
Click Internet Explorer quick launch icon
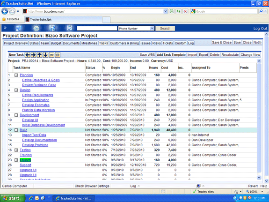click(x=31, y=198)
